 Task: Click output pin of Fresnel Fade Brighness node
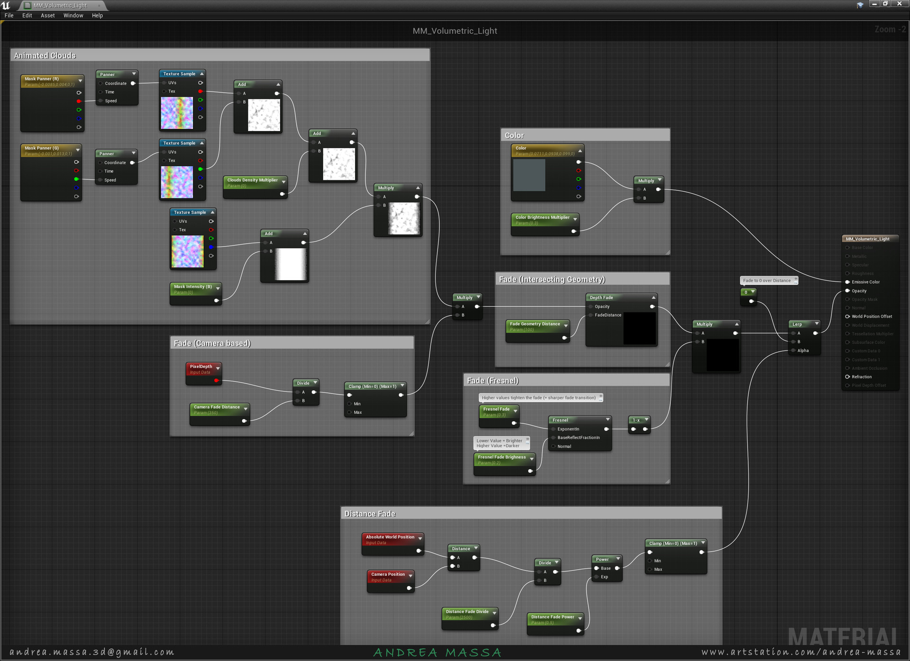click(530, 471)
